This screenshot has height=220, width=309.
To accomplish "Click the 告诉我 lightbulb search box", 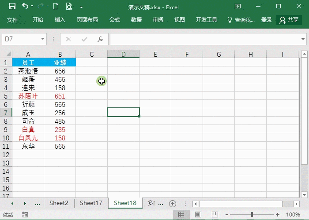I will (x=241, y=20).
